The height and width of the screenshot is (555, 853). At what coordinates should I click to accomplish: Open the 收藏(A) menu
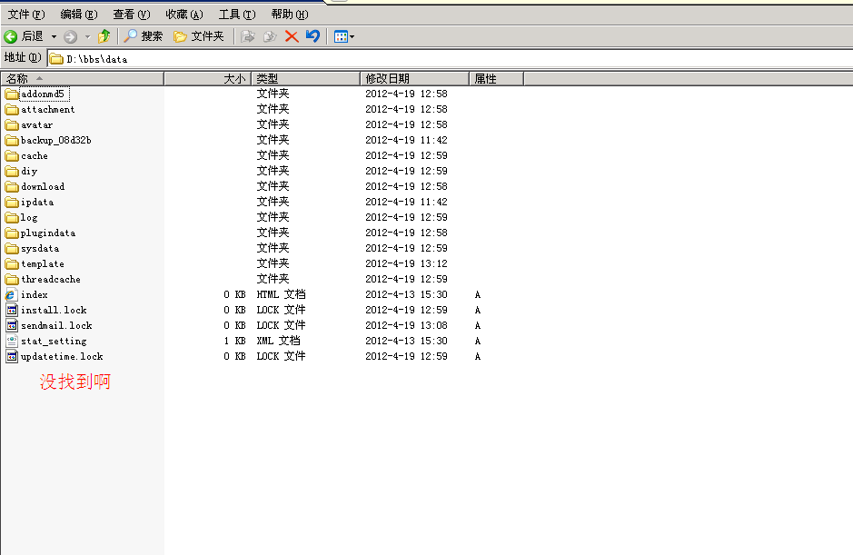tap(184, 15)
